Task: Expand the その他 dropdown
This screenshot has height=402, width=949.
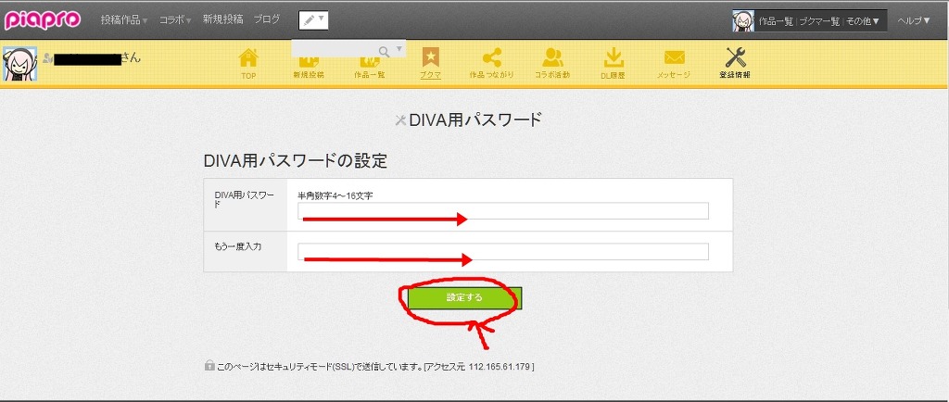Action: coord(863,21)
